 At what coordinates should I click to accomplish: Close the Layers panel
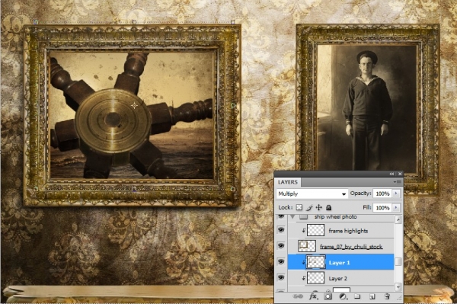point(400,174)
